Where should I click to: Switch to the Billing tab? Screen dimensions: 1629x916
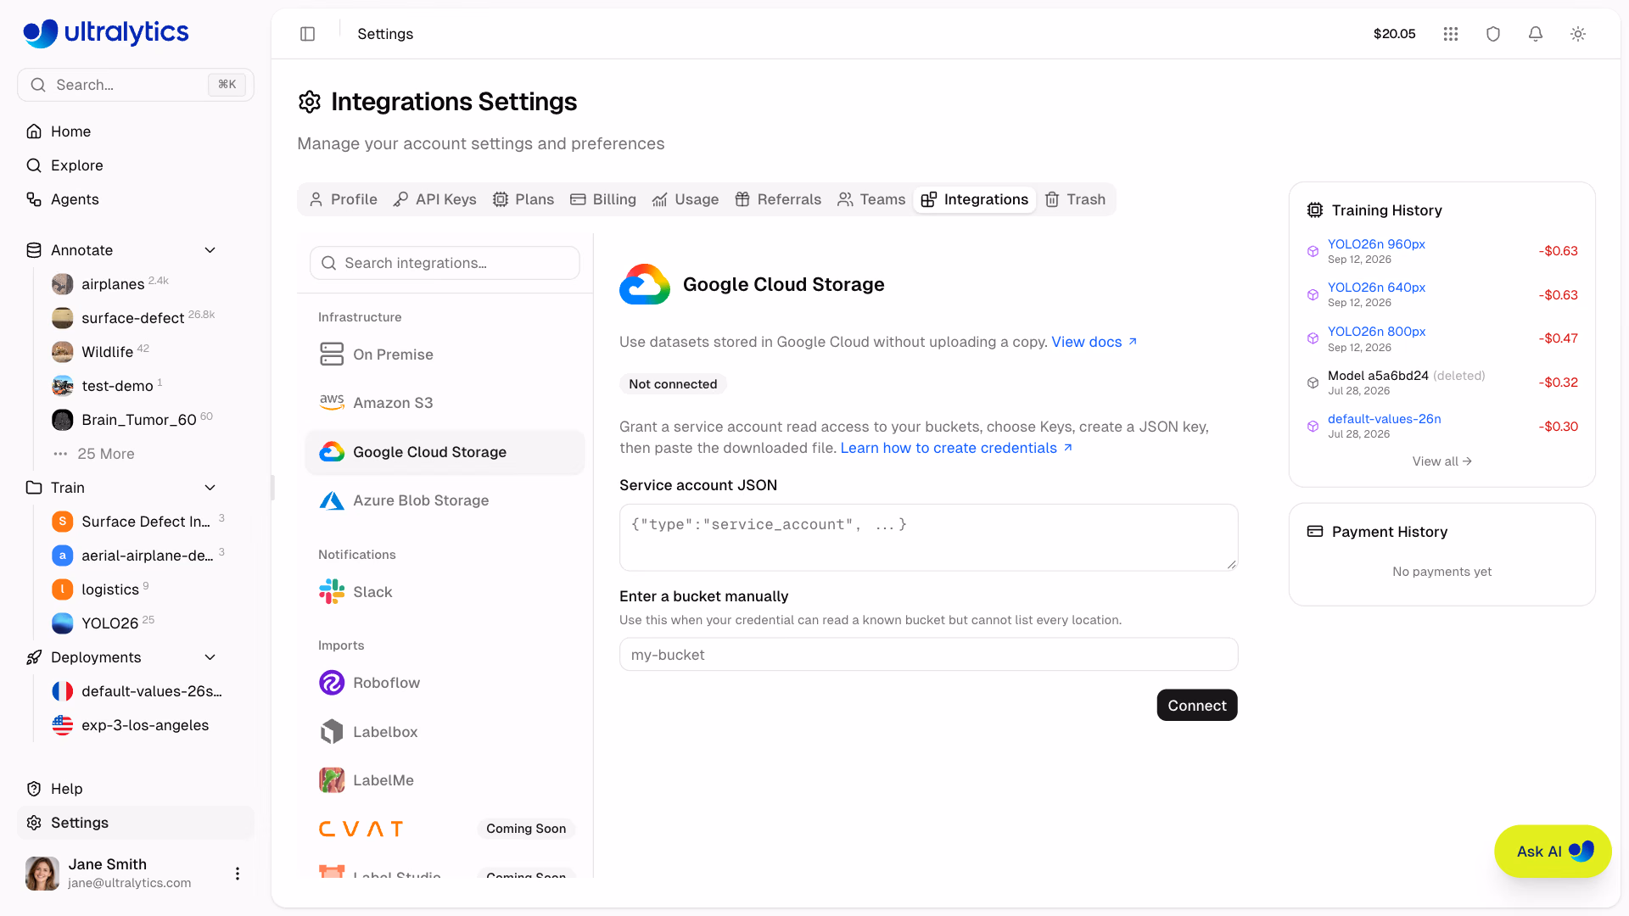coord(603,199)
